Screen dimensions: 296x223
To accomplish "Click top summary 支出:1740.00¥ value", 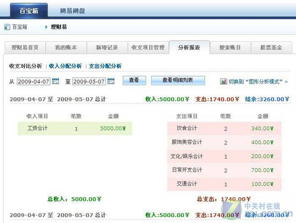I will click(217, 99).
